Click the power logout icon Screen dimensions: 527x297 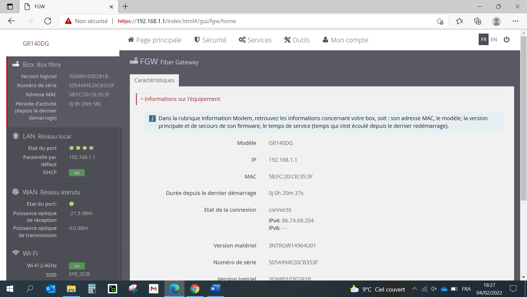(x=507, y=39)
